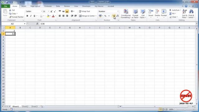
Task: Insert cells button
Action: point(151,13)
